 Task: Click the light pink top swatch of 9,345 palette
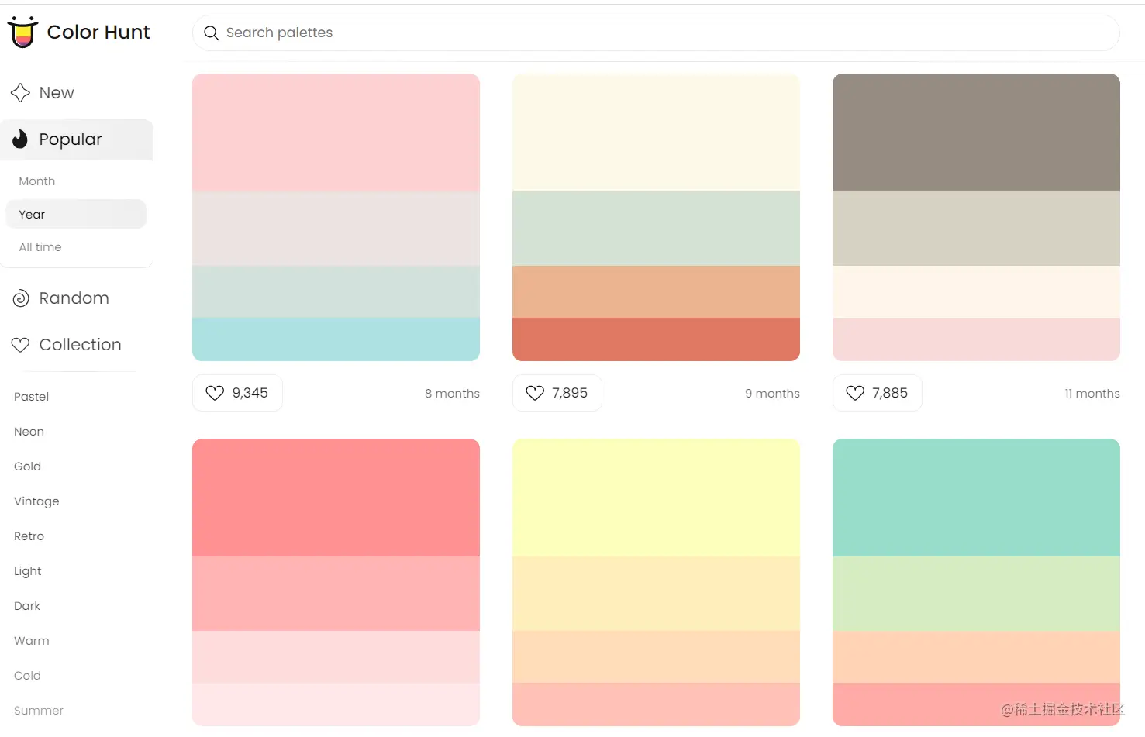point(336,133)
